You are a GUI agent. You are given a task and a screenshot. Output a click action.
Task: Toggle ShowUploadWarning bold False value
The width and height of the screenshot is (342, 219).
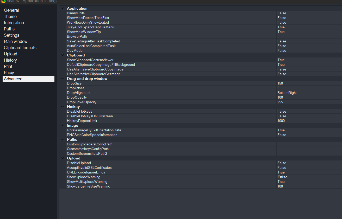point(283,177)
